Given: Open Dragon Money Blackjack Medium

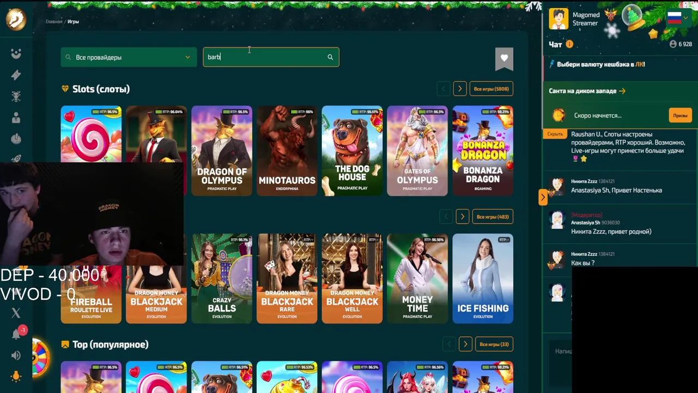Looking at the screenshot, I should [157, 295].
